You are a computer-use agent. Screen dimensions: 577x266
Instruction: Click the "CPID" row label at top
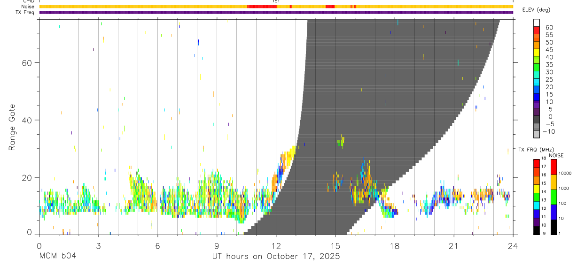[x=29, y=1]
